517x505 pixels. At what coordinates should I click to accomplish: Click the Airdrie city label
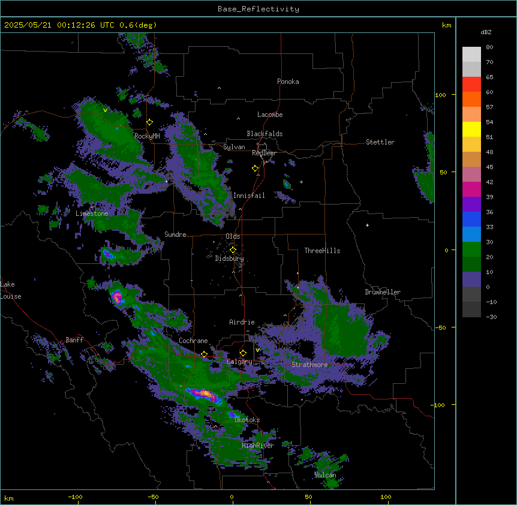242,322
